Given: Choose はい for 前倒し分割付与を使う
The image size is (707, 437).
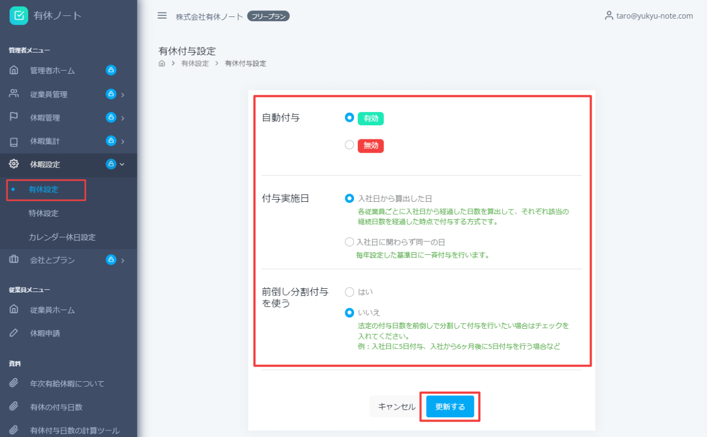Looking at the screenshot, I should (x=349, y=292).
